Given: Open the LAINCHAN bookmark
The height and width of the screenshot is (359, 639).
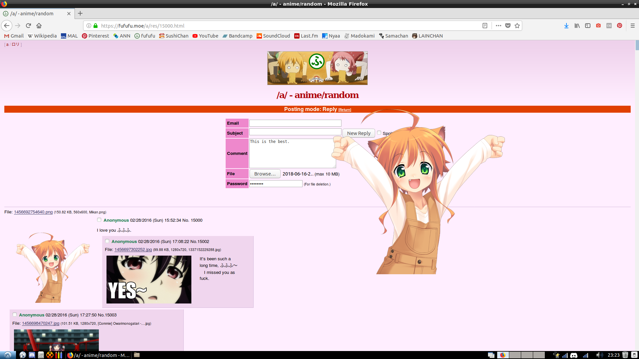Looking at the screenshot, I should click(427, 36).
